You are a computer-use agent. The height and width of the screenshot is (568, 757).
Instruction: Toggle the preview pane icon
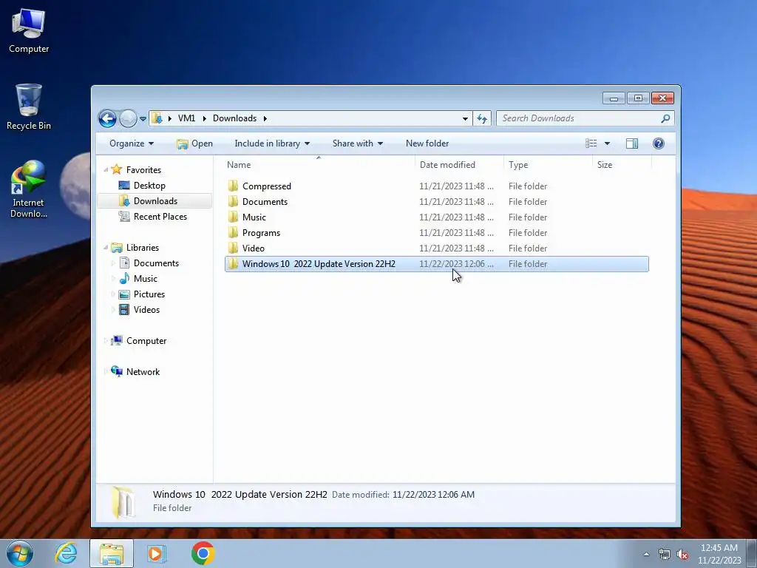[632, 143]
